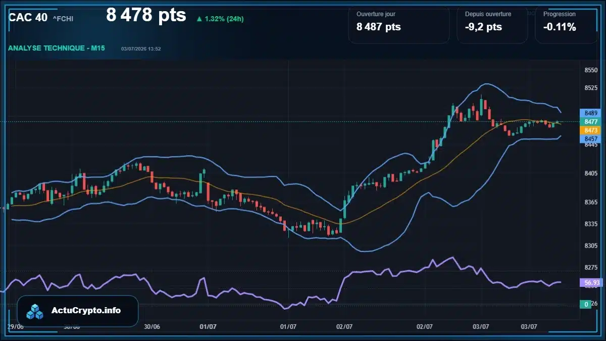606x341 pixels.
Task: Click the 8405 price axis label
Action: point(591,173)
